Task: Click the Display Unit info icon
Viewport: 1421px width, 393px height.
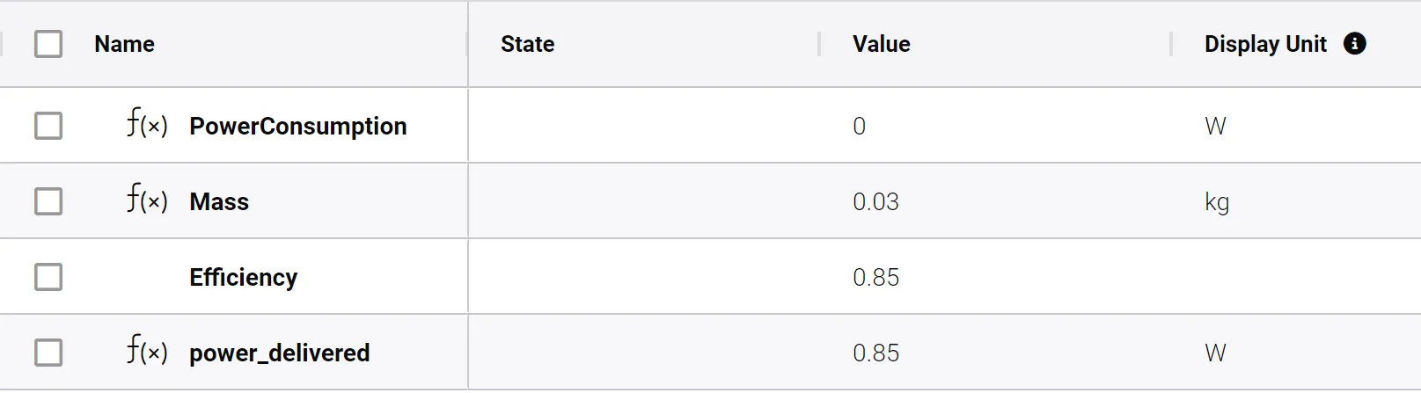Action: pos(1355,44)
